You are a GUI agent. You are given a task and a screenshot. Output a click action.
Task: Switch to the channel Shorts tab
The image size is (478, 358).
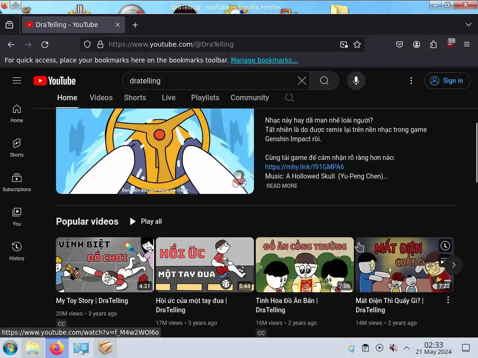tap(135, 97)
